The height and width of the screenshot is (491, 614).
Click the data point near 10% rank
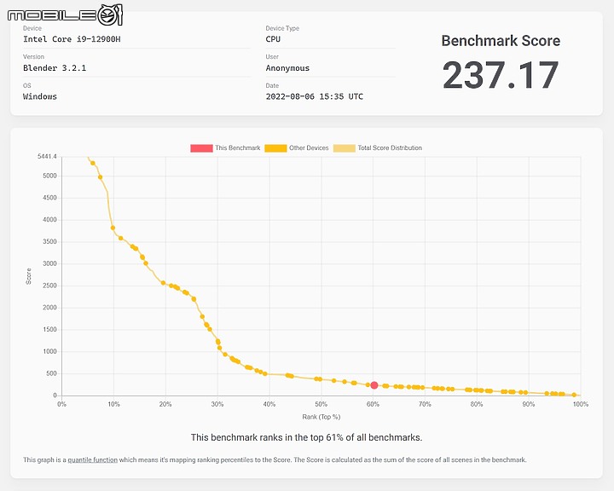[113, 228]
